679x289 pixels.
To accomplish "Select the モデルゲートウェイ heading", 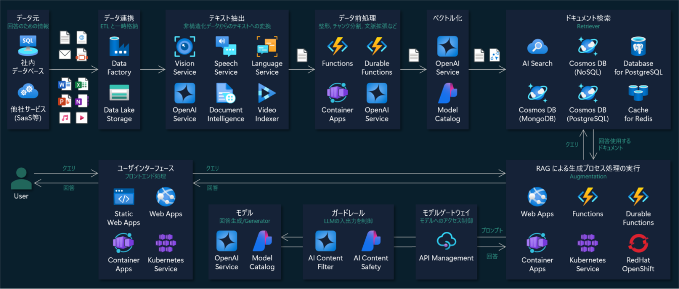I will pos(447,213).
